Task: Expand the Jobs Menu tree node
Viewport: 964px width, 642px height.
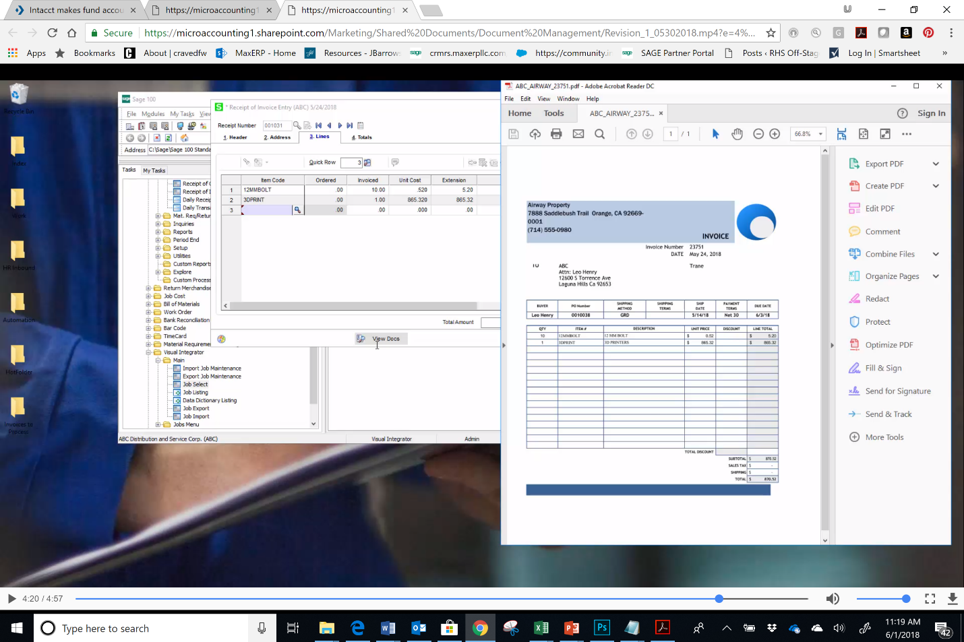Action: point(158,424)
